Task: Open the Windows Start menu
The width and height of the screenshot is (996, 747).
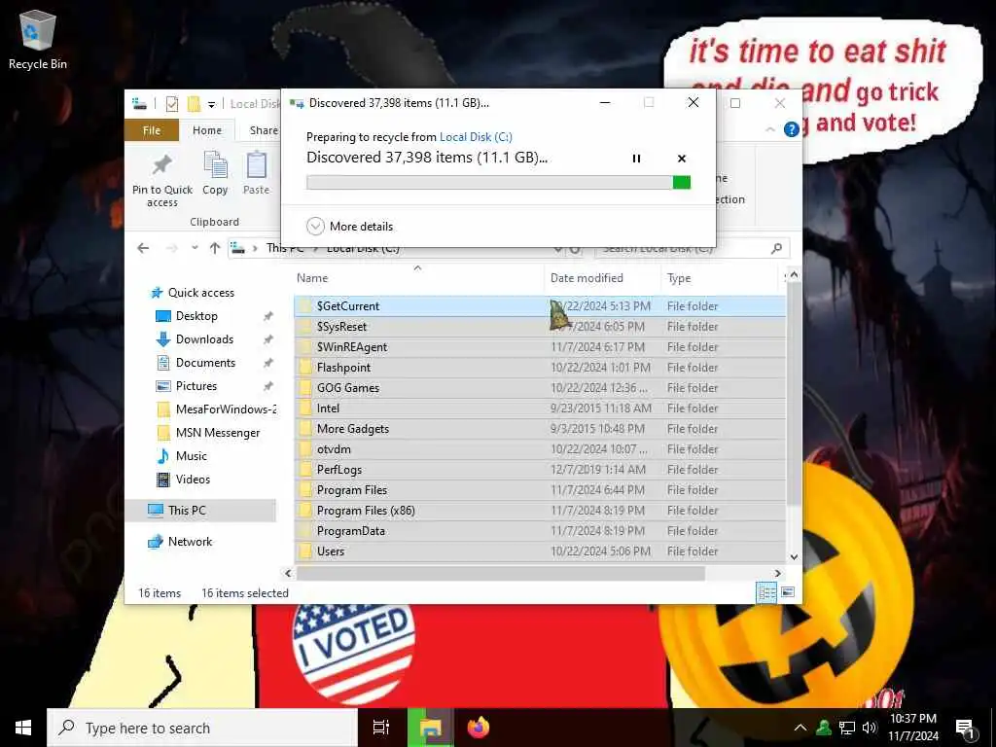Action: (x=23, y=728)
